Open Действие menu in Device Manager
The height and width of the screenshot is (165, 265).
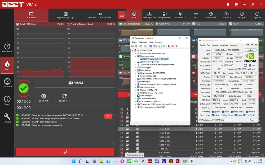[x=143, y=42]
